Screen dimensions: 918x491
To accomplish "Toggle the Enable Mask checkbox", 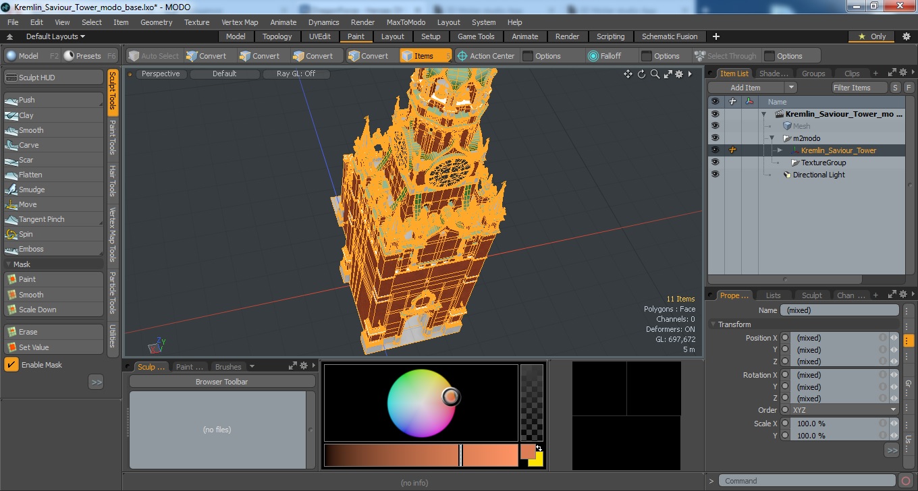I will pos(11,365).
